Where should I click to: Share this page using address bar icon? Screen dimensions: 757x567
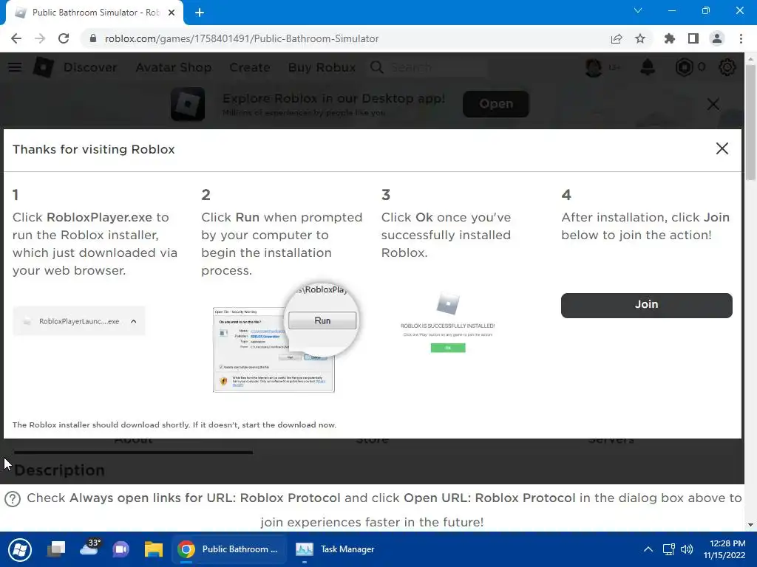point(617,38)
